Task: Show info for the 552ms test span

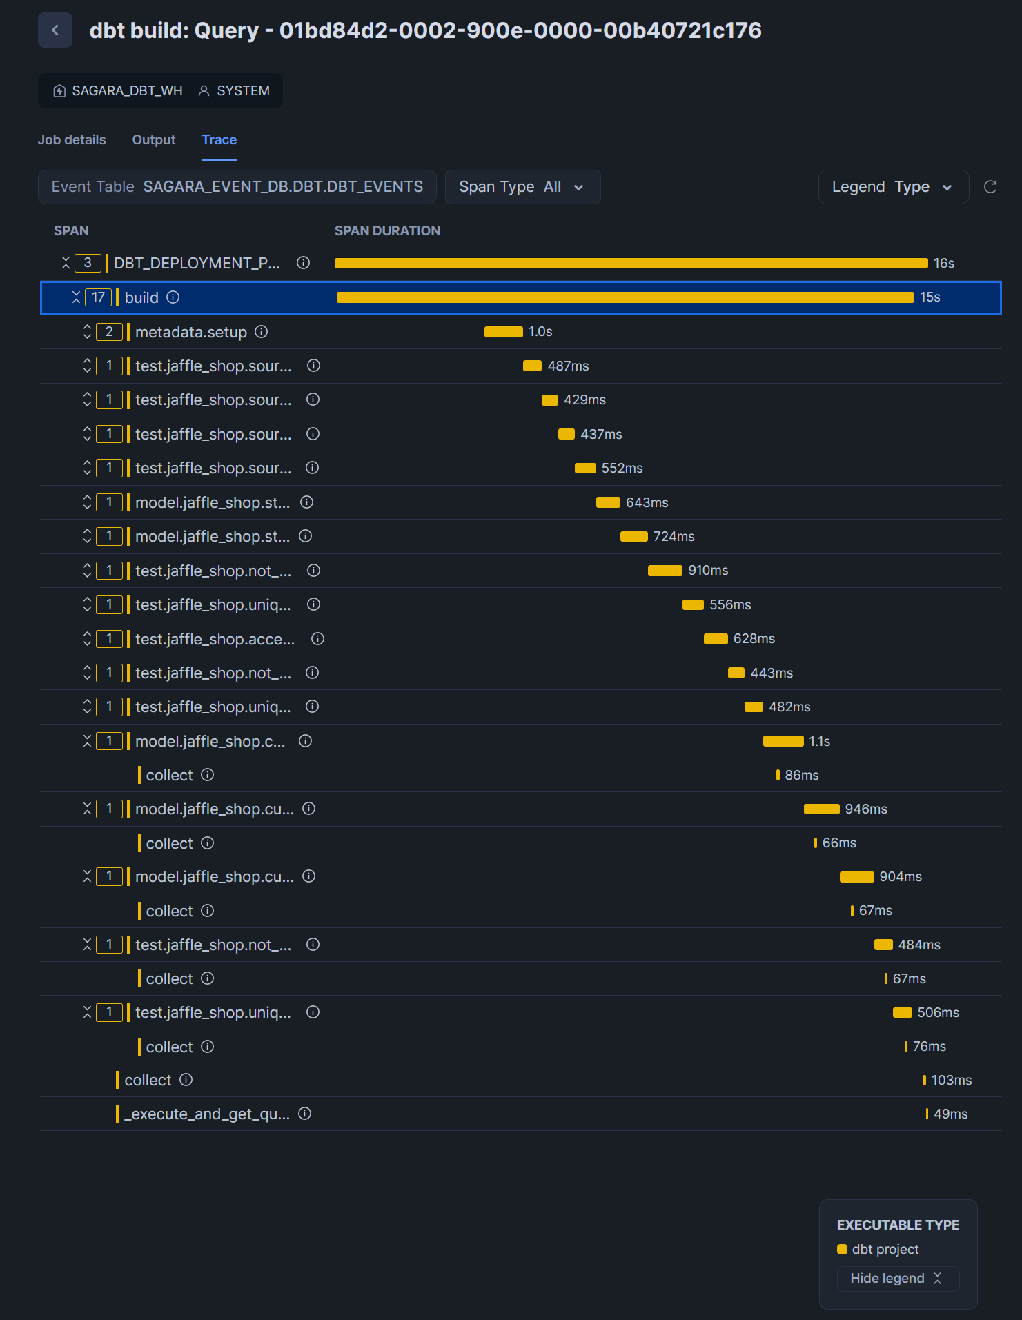Action: pos(312,468)
